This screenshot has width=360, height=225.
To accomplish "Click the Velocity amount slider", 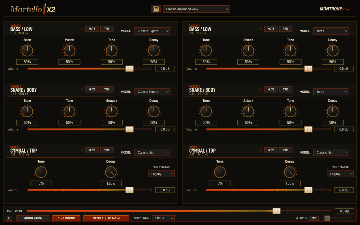I will pos(337,218).
